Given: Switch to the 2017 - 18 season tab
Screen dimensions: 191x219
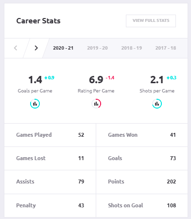Looking at the screenshot, I should (166, 48).
